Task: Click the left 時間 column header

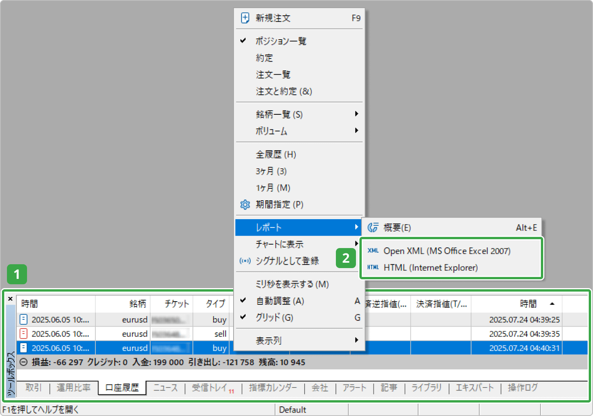Action: (56, 304)
